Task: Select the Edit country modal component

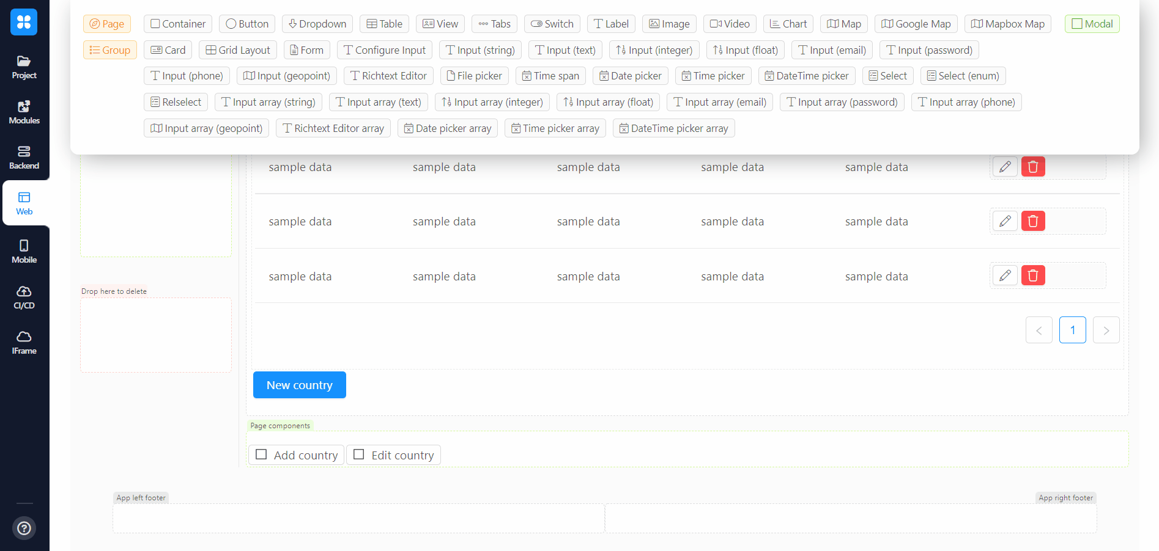Action: coord(393,455)
